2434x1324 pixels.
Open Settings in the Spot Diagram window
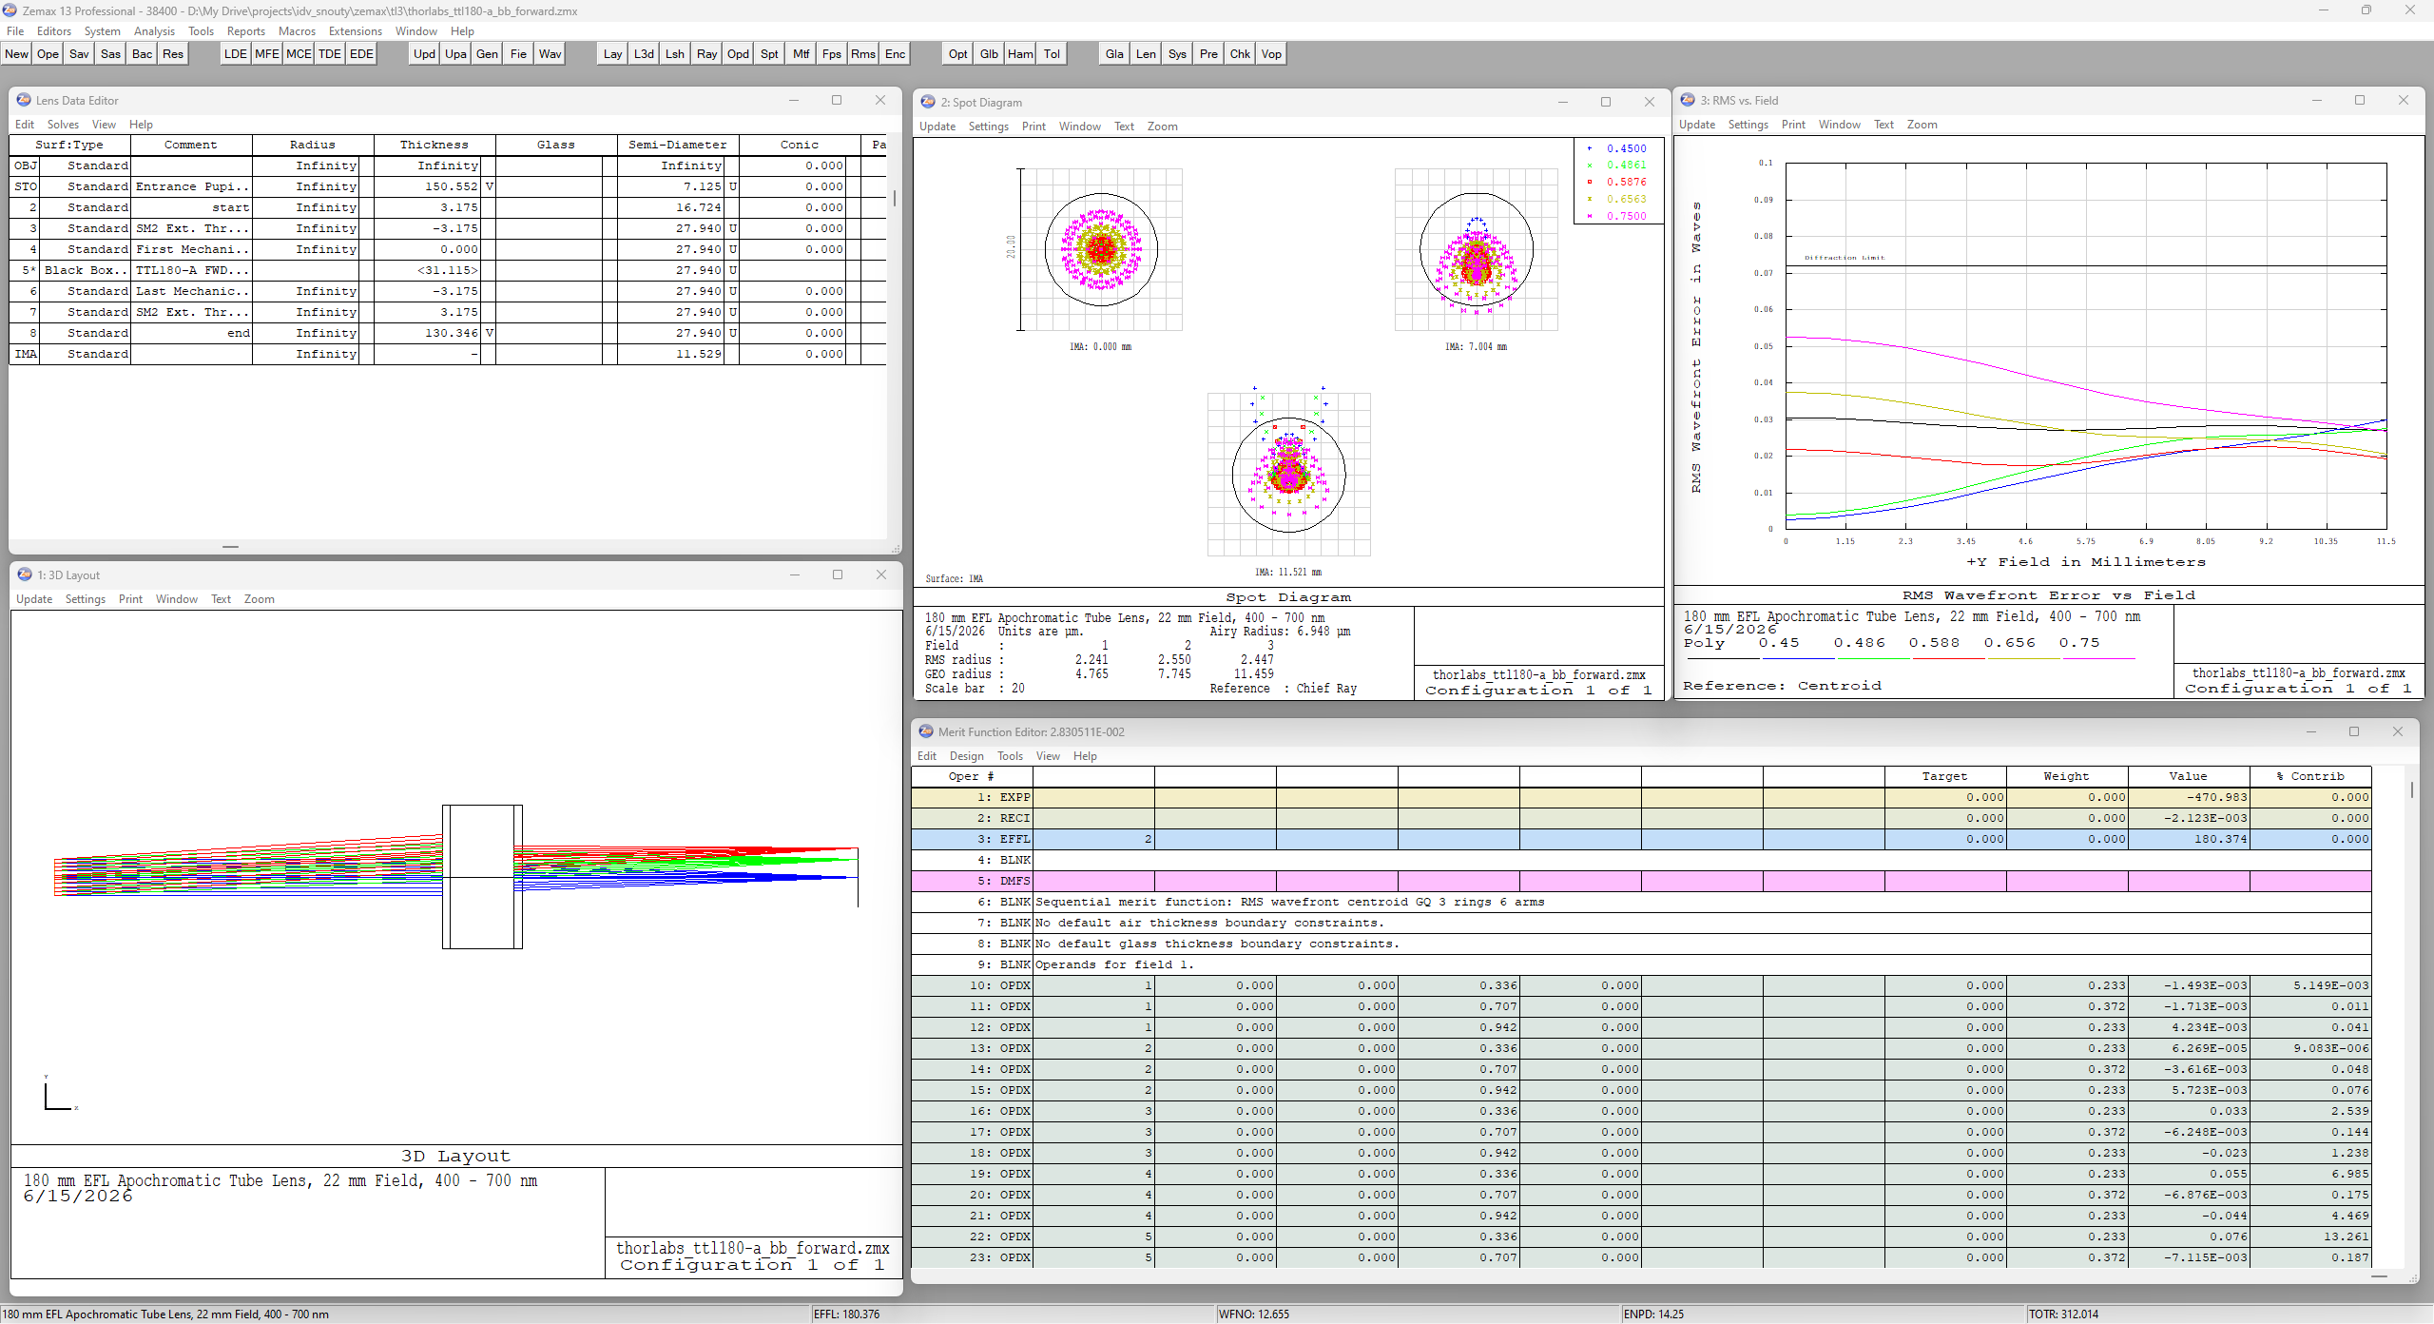pos(988,127)
